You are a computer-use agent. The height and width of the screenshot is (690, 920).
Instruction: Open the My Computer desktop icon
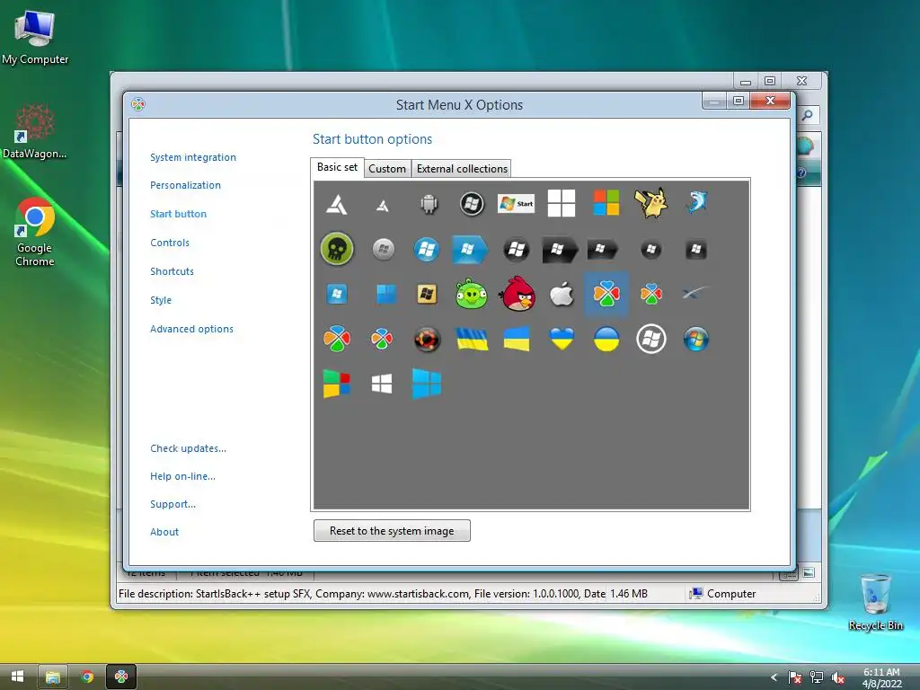pos(35,36)
